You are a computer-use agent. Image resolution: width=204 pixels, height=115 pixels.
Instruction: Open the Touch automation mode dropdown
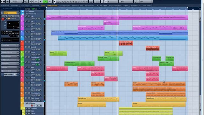pos(16,2)
